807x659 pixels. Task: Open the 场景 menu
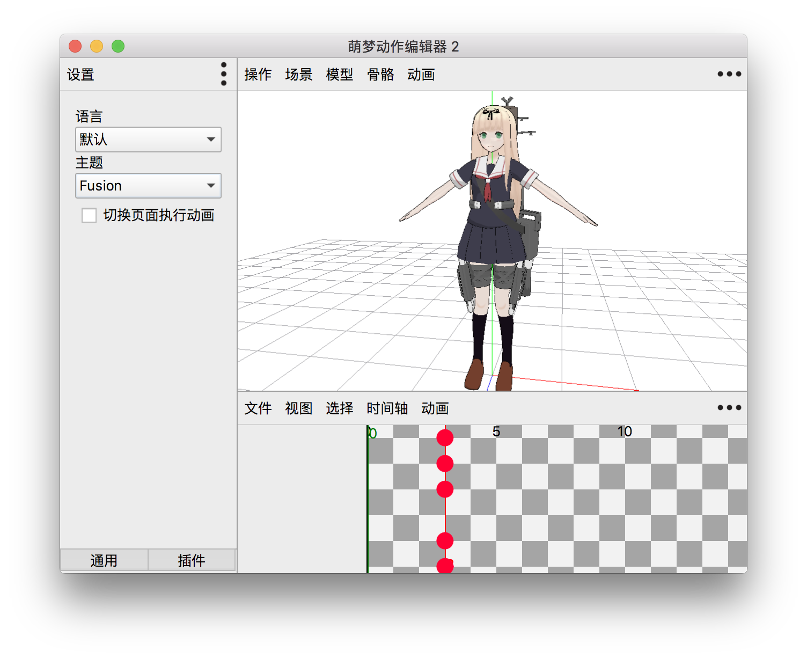click(x=299, y=75)
